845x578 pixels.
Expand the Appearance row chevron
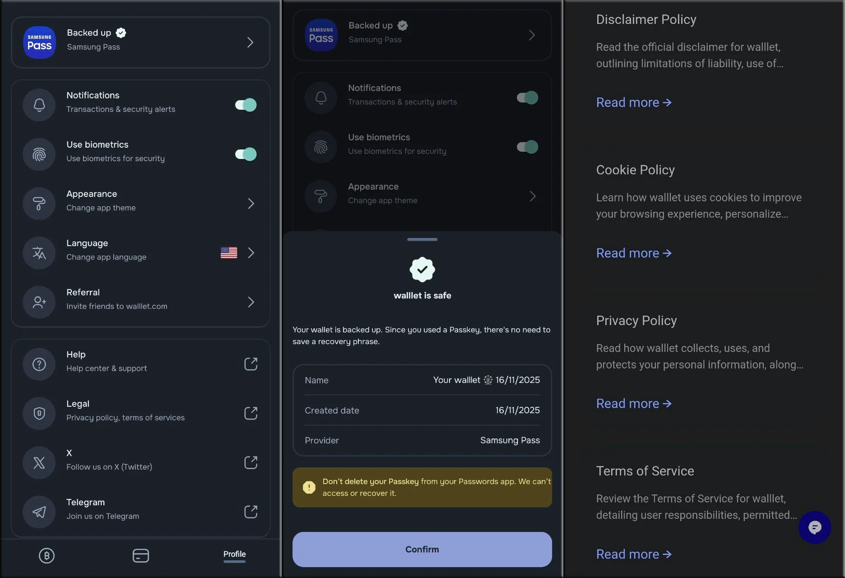pyautogui.click(x=251, y=204)
